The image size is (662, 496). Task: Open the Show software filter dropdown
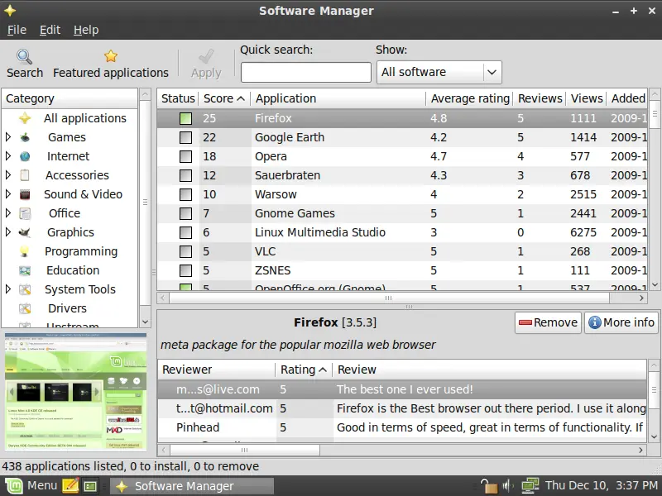tap(439, 73)
